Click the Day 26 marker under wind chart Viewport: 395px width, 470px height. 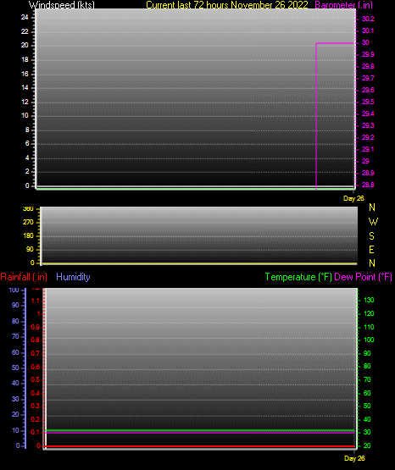[353, 198]
